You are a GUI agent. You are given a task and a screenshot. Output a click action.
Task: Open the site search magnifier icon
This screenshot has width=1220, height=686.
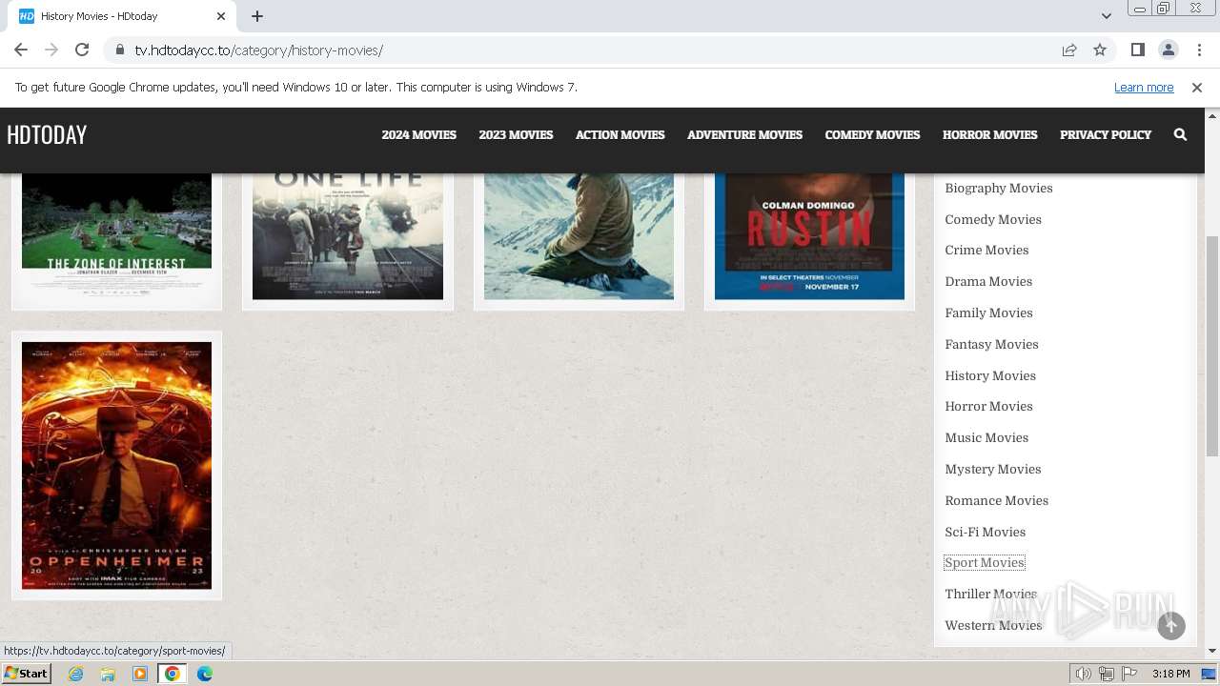(1180, 134)
